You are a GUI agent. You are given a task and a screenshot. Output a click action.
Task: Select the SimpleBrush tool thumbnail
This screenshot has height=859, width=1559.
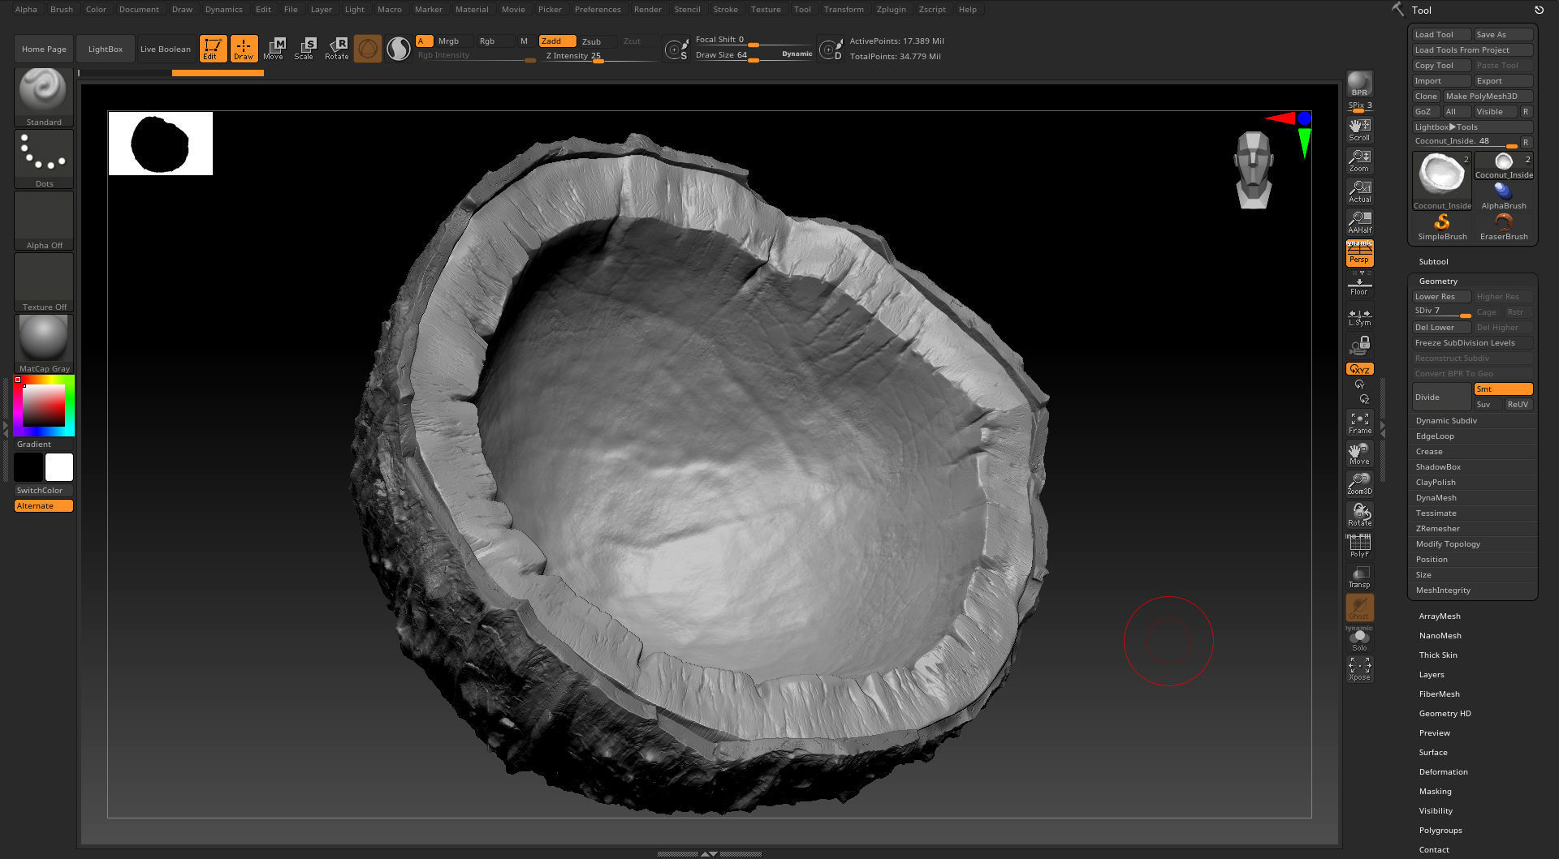[x=1442, y=227]
